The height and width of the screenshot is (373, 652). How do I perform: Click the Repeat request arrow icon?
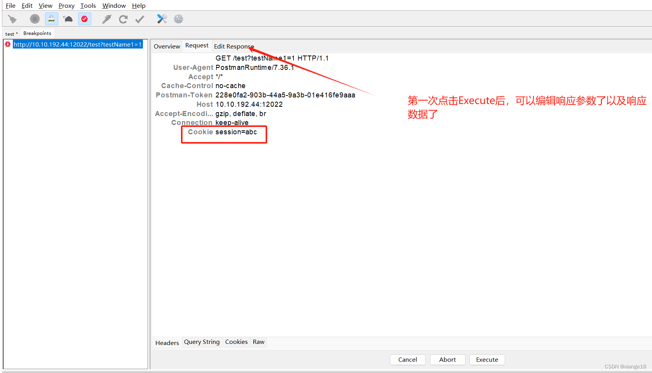pos(123,19)
